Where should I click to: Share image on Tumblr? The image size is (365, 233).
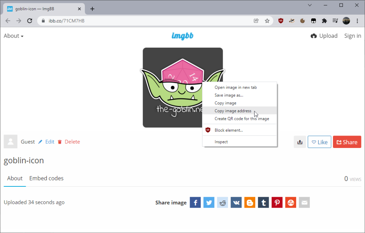(263, 202)
